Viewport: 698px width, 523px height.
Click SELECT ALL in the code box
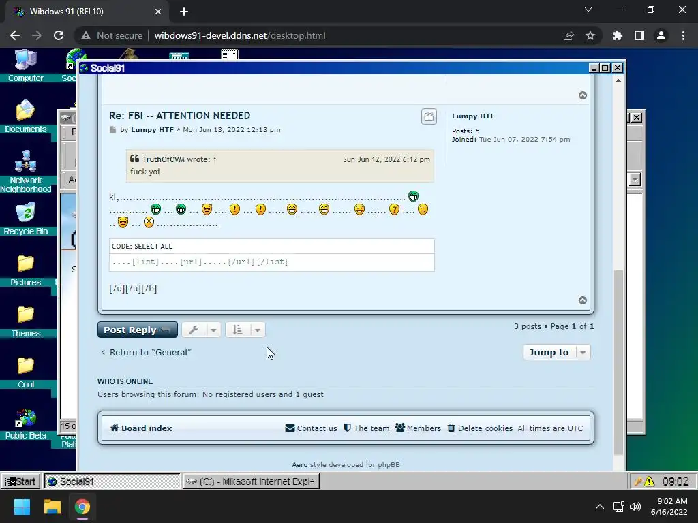pyautogui.click(x=153, y=247)
